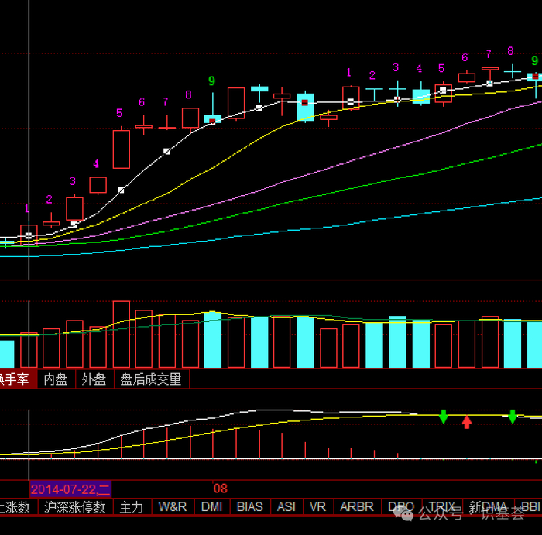Click the 08 month marker on time axis
Viewport: 542px width, 535px height.
(x=221, y=489)
